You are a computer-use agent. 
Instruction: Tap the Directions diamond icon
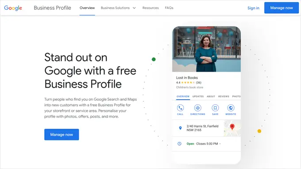(198, 108)
